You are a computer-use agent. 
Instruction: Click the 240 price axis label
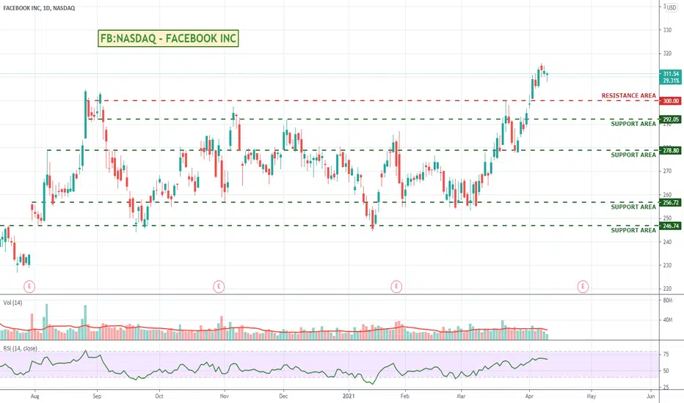pyautogui.click(x=667, y=242)
